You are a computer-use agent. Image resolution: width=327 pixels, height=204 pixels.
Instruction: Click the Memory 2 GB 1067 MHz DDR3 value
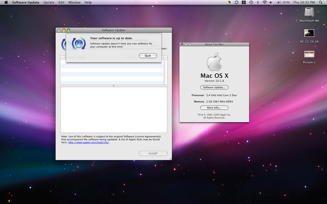[x=220, y=102]
